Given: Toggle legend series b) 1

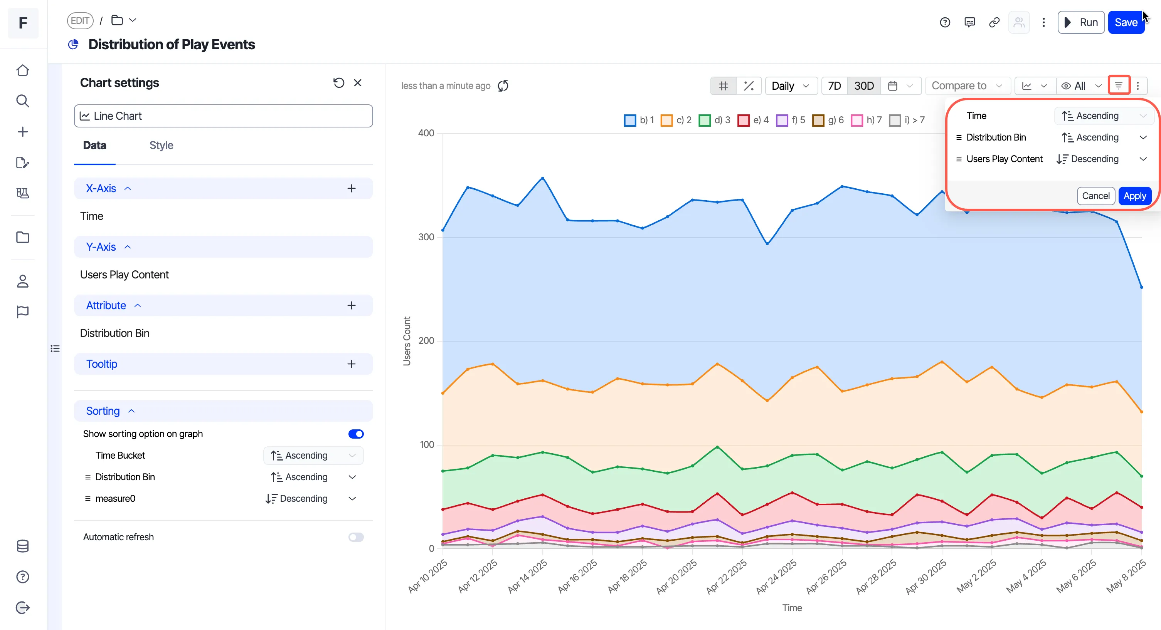Looking at the screenshot, I should tap(639, 120).
